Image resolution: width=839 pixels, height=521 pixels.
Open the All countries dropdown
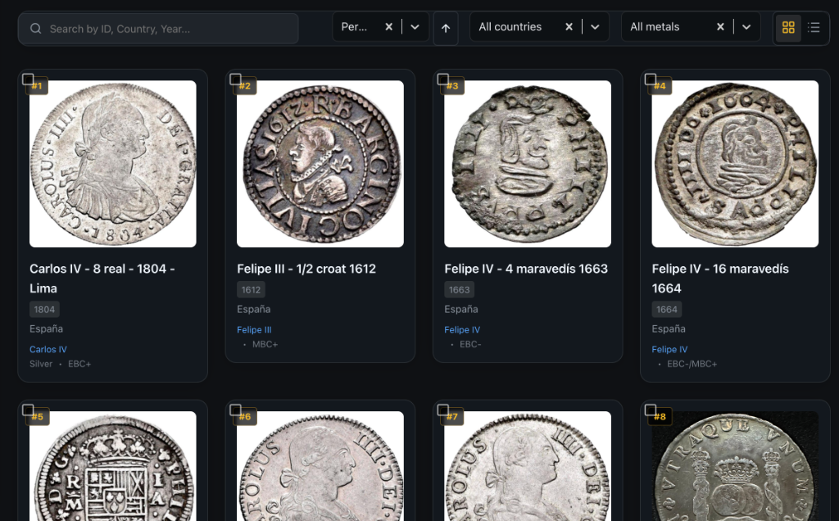coord(595,26)
